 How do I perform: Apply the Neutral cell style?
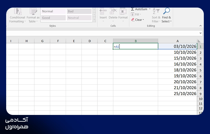79,18
